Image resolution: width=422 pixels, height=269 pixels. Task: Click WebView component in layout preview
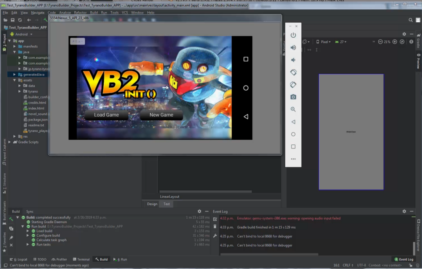click(351, 132)
